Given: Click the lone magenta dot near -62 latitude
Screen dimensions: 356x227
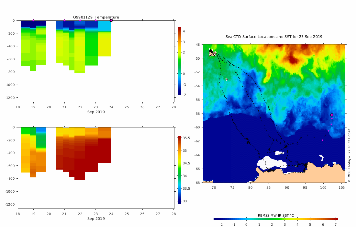Looking at the screenshot, I should (322, 140).
